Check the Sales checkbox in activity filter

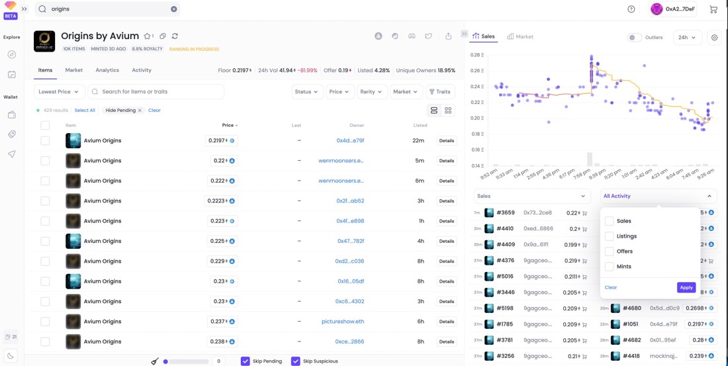609,221
